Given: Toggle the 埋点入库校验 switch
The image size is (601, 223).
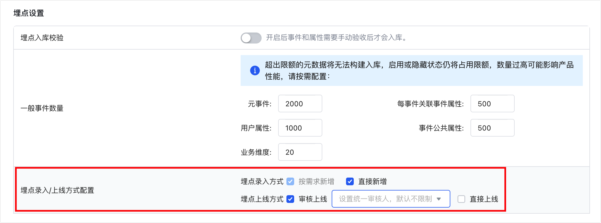Looking at the screenshot, I should pyautogui.click(x=251, y=38).
